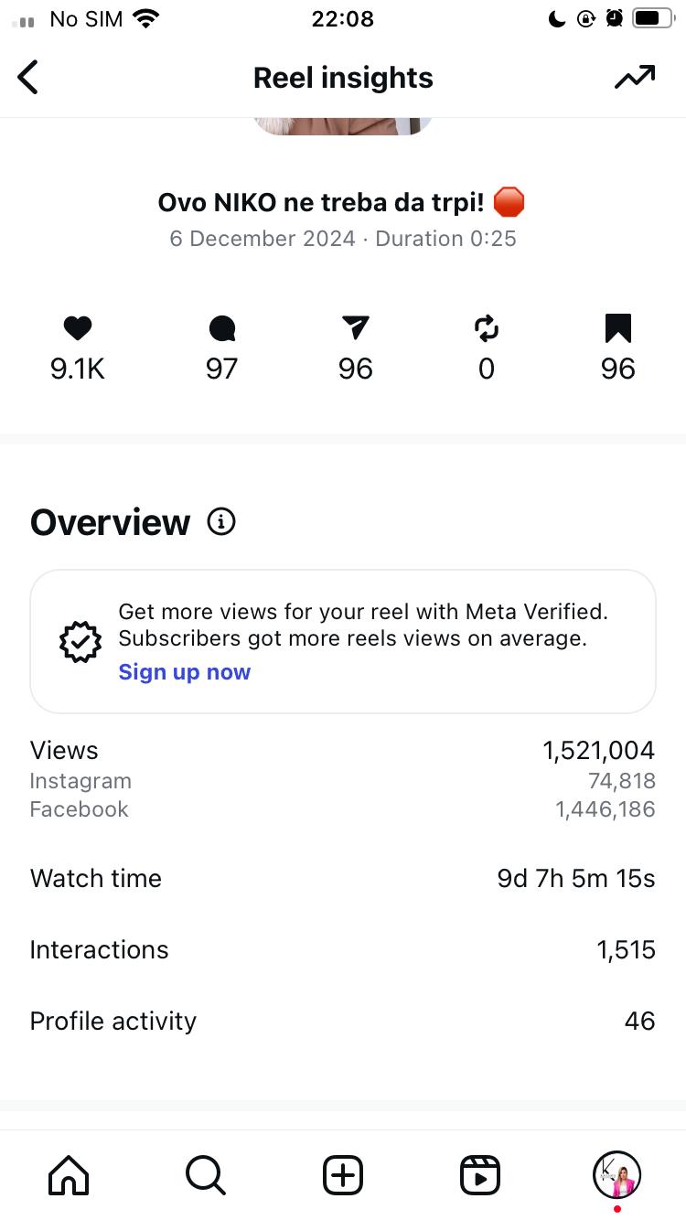
Task: Open the Overview info icon
Action: [x=221, y=522]
